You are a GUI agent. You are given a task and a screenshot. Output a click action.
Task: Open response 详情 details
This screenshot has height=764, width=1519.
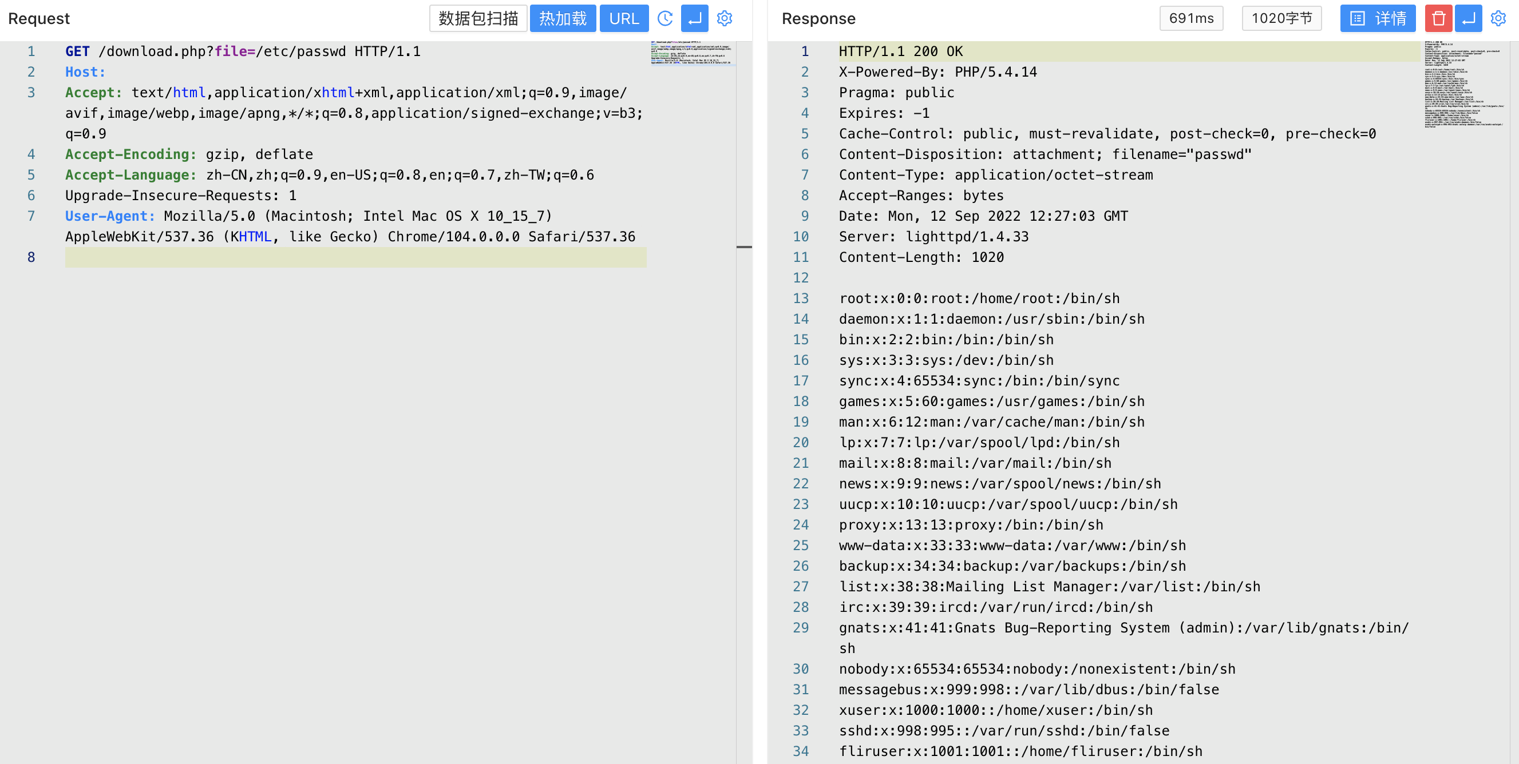pyautogui.click(x=1378, y=18)
